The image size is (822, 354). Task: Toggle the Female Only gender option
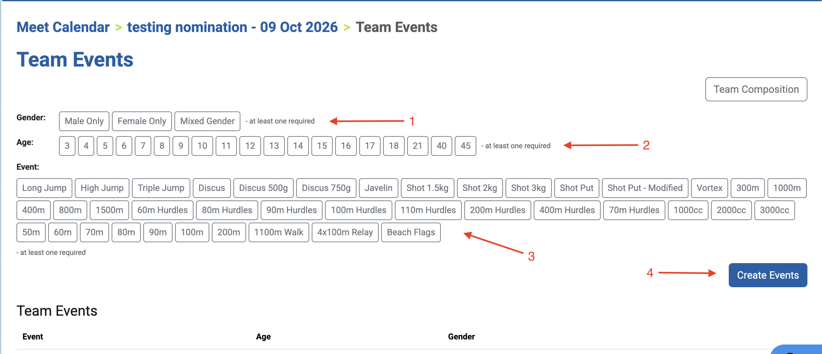[142, 121]
